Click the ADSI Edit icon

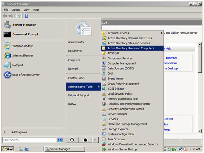pyautogui.click(x=104, y=53)
